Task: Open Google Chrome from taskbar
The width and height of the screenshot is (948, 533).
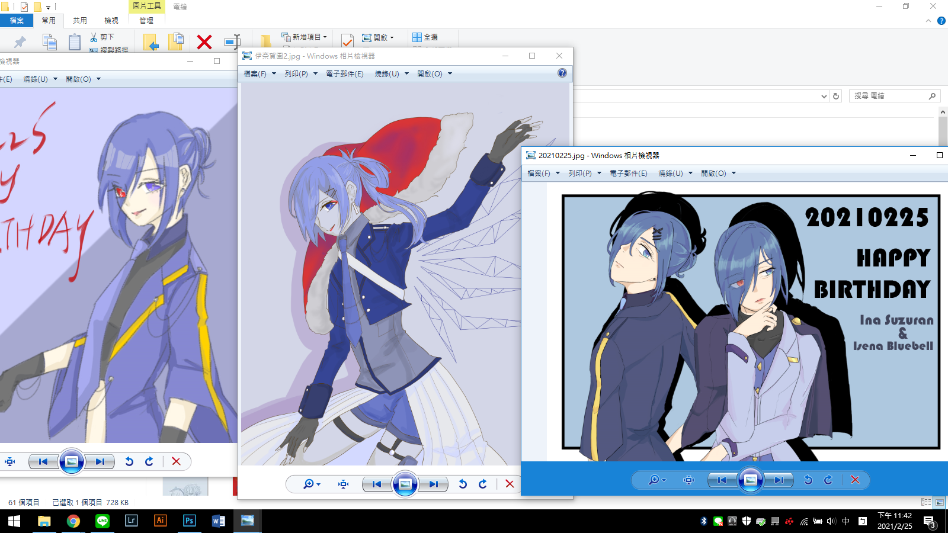Action: tap(73, 521)
